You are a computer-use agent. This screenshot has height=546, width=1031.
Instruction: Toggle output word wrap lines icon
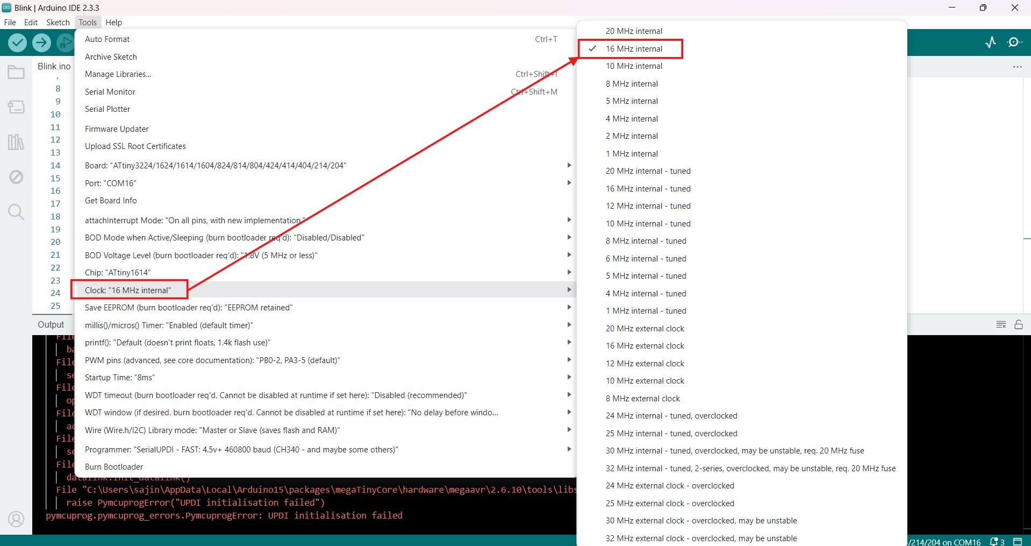tap(1001, 324)
